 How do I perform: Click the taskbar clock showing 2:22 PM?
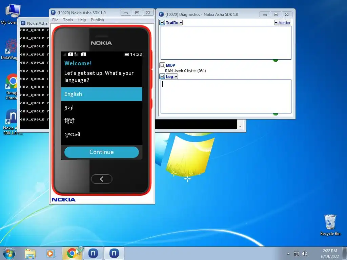click(x=330, y=254)
